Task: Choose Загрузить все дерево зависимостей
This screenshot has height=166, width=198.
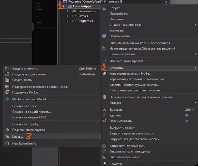Action: [135, 139]
